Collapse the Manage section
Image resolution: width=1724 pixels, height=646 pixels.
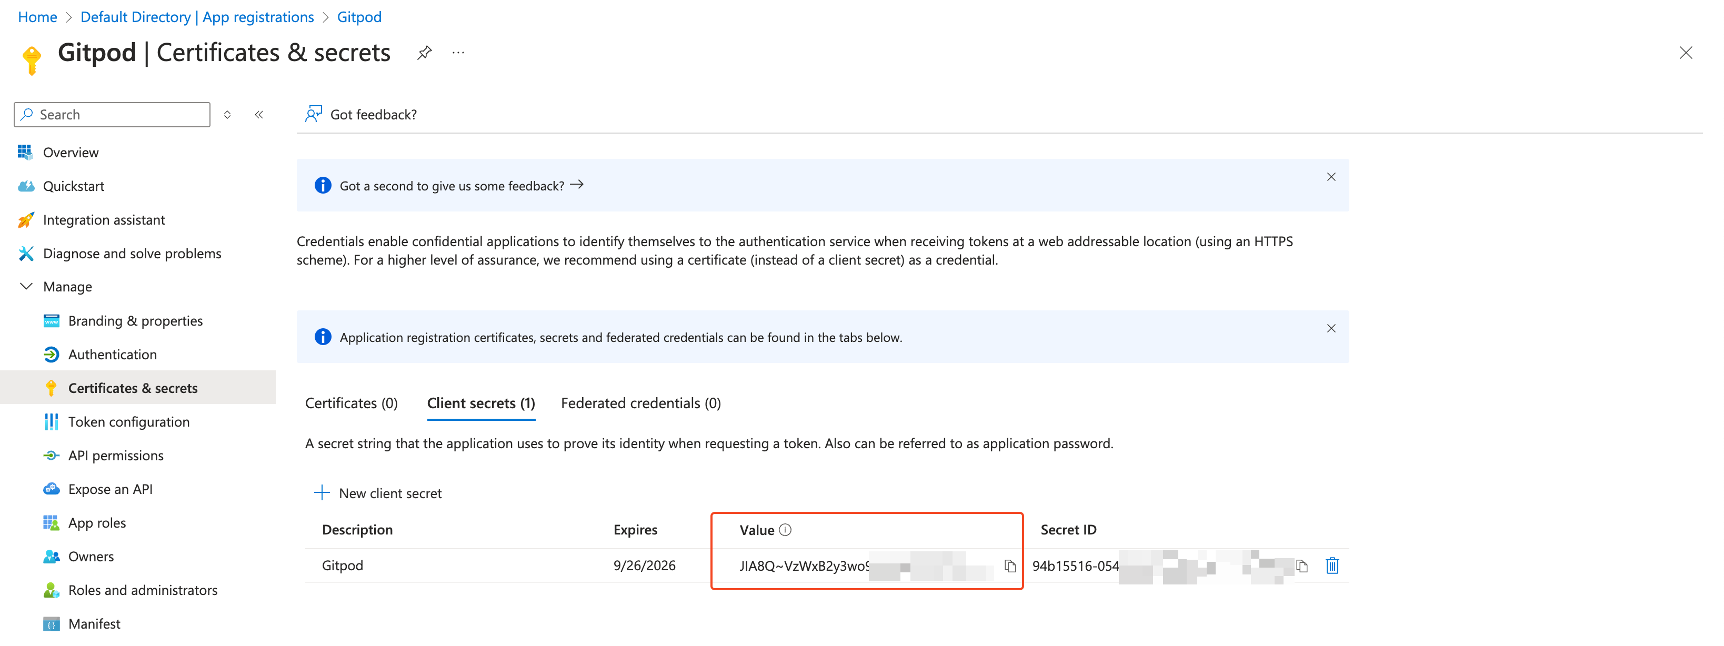[27, 287]
